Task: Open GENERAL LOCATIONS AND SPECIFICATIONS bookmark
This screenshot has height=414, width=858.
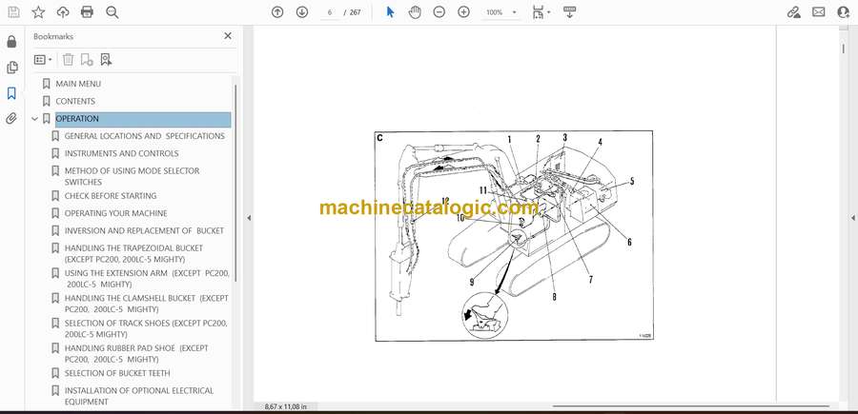Action: tap(145, 136)
